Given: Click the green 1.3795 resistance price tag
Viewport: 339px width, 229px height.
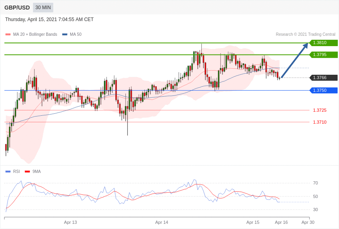Looking at the screenshot, I should 323,54.
